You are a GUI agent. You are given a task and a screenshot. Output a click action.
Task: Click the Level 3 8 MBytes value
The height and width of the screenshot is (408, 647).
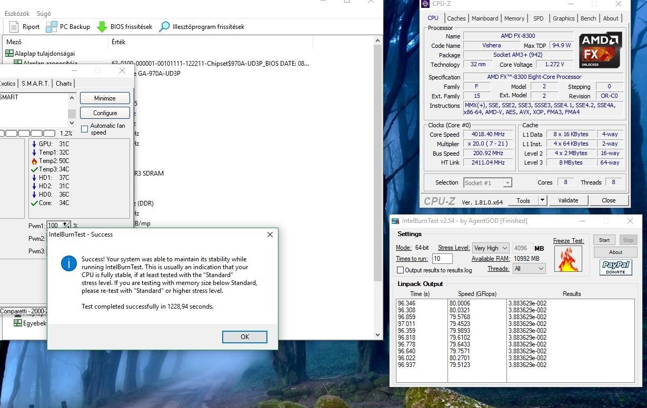[571, 163]
